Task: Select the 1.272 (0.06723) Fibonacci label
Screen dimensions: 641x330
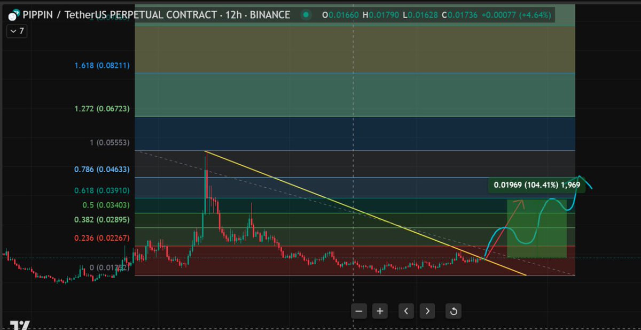Action: pyautogui.click(x=102, y=109)
